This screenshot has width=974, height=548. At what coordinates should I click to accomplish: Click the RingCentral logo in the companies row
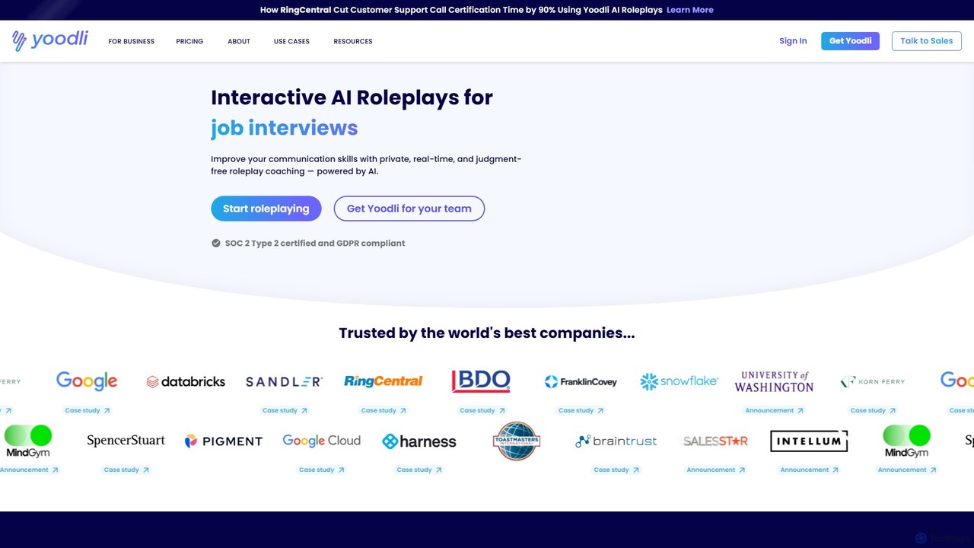pyautogui.click(x=383, y=381)
